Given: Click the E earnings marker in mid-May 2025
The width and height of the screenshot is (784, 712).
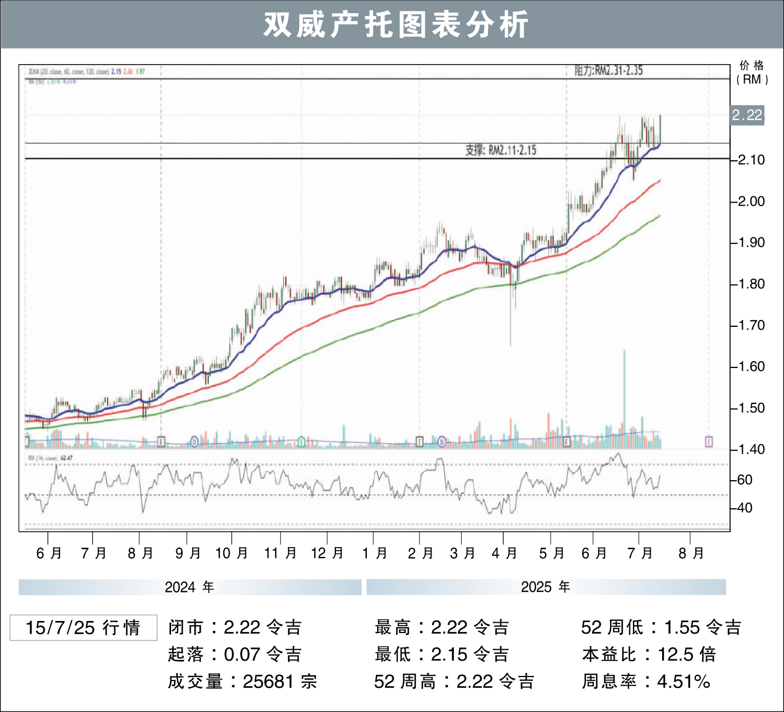Looking at the screenshot, I should point(567,442).
